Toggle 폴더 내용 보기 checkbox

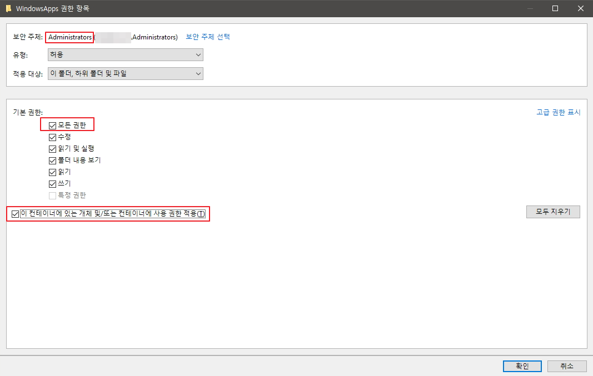click(53, 161)
